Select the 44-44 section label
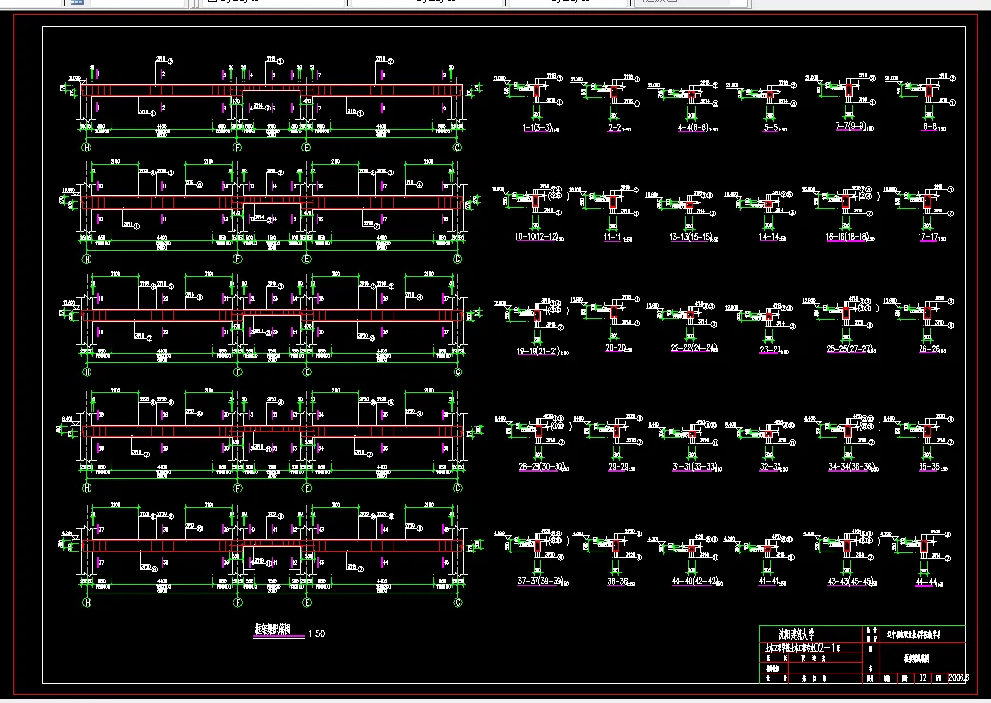The width and height of the screenshot is (991, 703). (924, 582)
